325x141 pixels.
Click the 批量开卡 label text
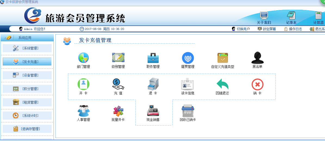118,120
